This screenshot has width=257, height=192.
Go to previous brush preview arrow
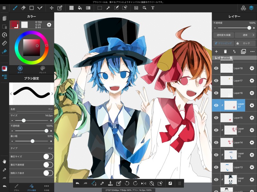click(x=11, y=94)
